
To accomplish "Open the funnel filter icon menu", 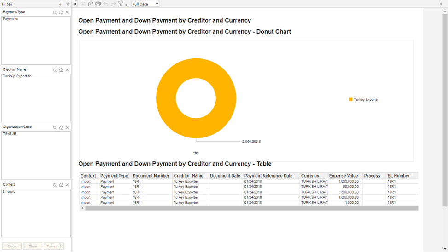I will [x=122, y=4].
